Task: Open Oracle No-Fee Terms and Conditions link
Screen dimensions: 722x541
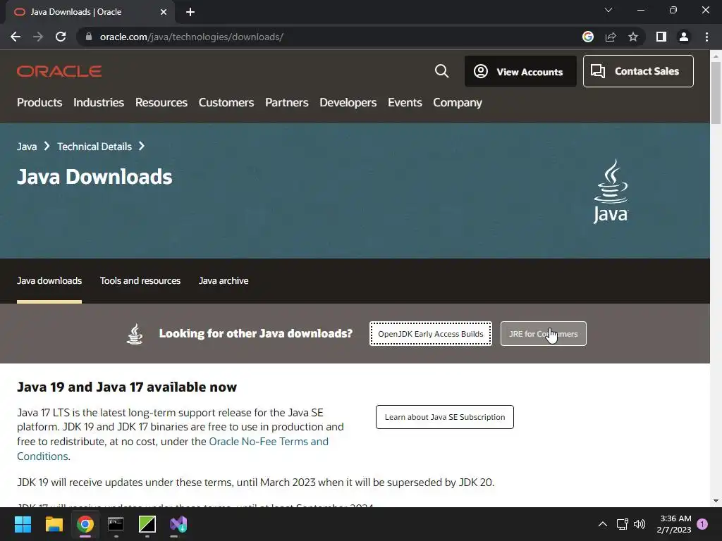Action: tap(269, 442)
